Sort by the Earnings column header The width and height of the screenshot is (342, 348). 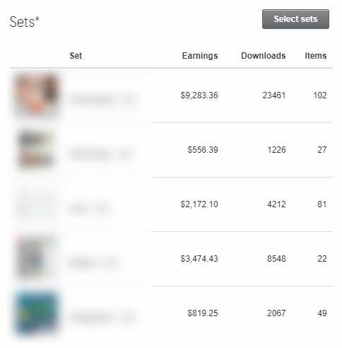click(200, 56)
